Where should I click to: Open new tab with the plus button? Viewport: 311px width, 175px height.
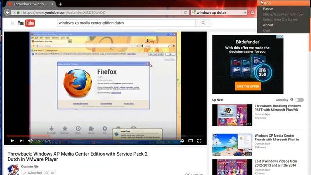tap(60, 4)
